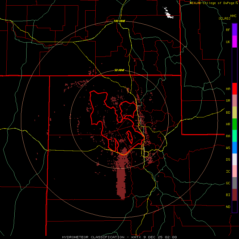The width and height of the screenshot is (239, 239).
Task: Click the 100 NMI range ring label
Action: point(119,21)
